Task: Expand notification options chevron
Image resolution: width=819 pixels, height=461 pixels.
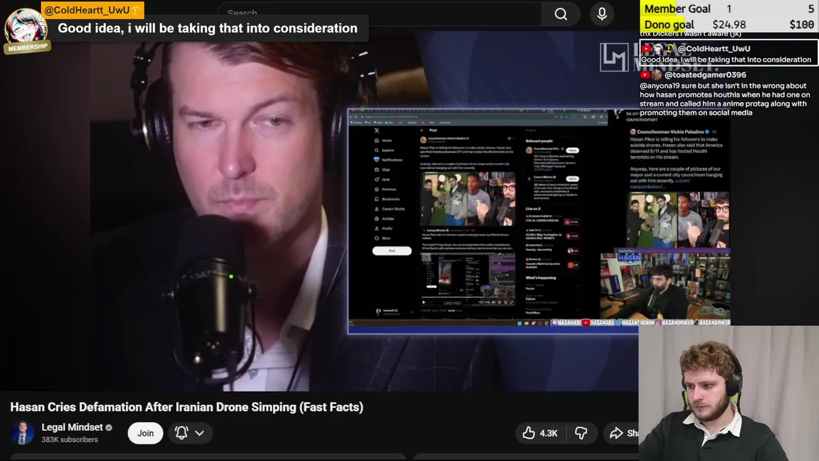Action: pyautogui.click(x=200, y=433)
